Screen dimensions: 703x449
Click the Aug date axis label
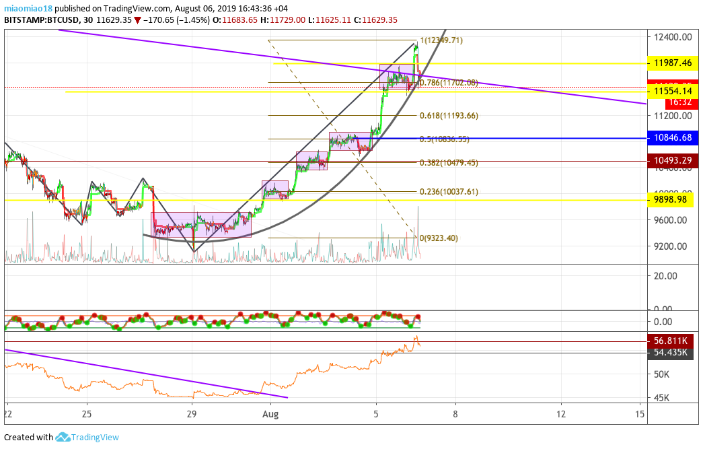pos(270,414)
